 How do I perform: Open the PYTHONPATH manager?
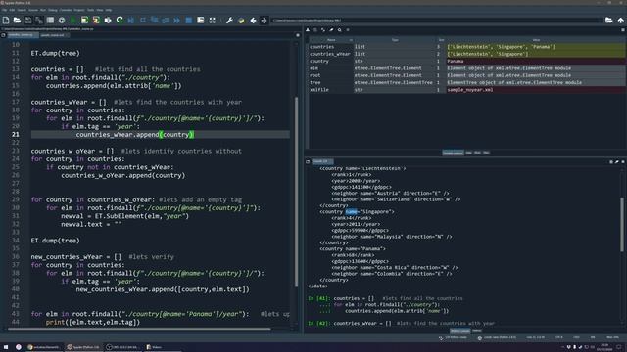(241, 20)
